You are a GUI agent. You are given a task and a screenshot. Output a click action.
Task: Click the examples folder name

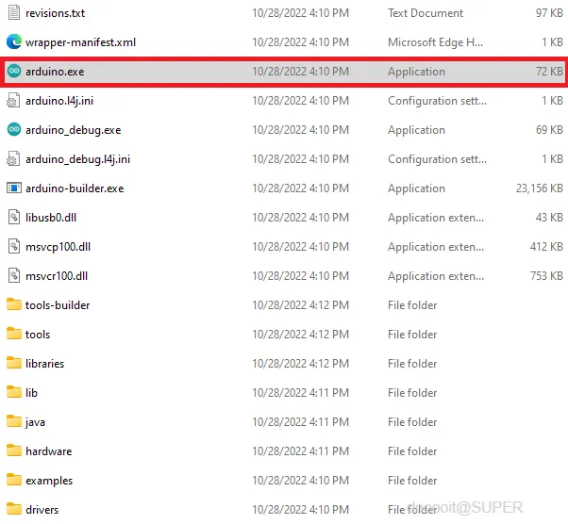(49, 481)
